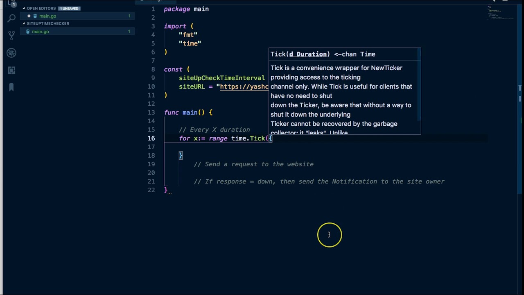
Task: Click "d Duration" parameter in tooltip signature
Action: coord(308,54)
